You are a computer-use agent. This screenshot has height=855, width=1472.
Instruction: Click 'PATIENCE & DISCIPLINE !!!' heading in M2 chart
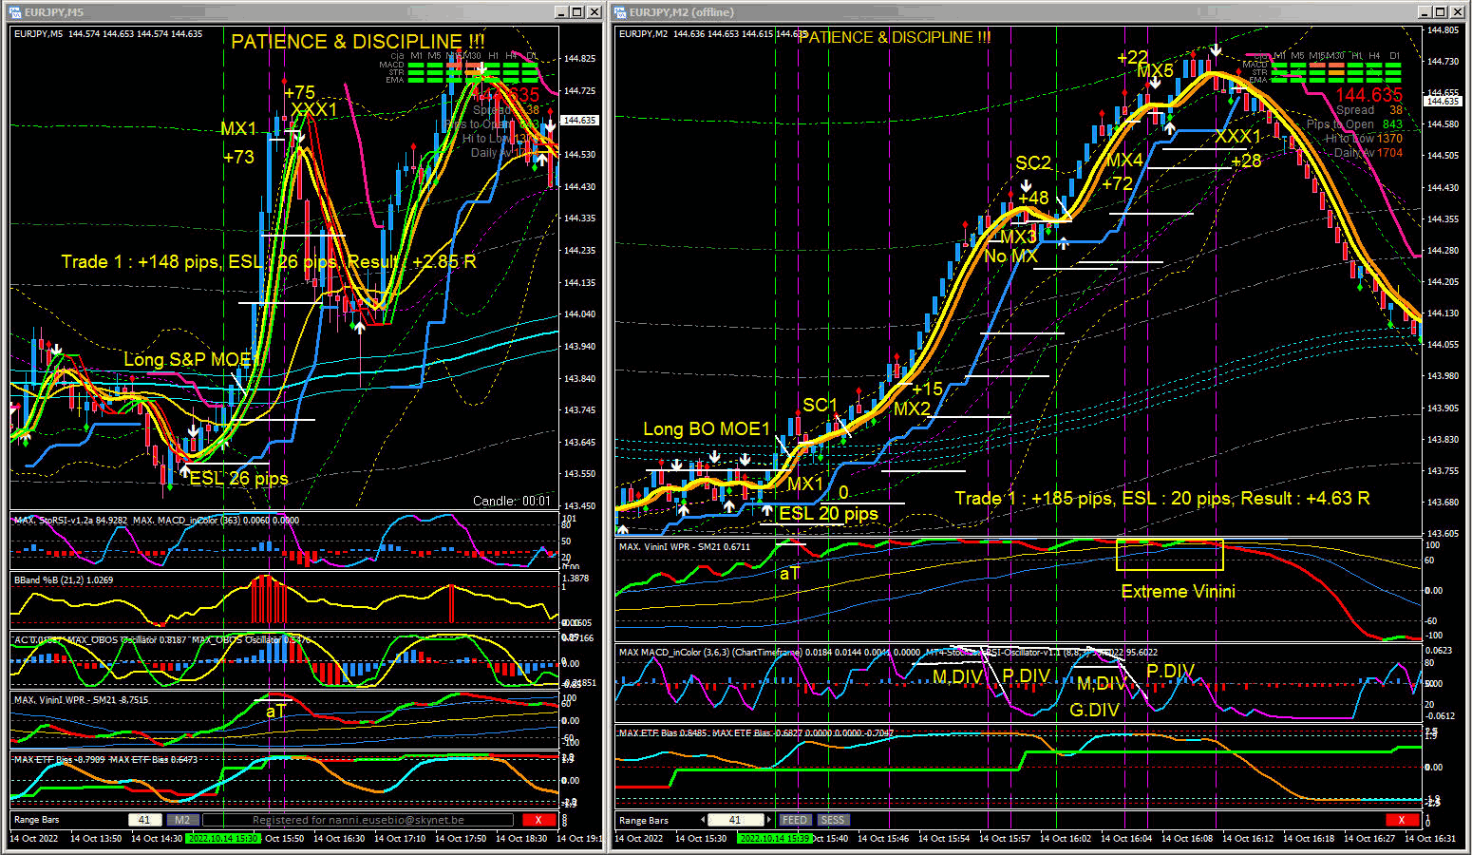coord(894,37)
